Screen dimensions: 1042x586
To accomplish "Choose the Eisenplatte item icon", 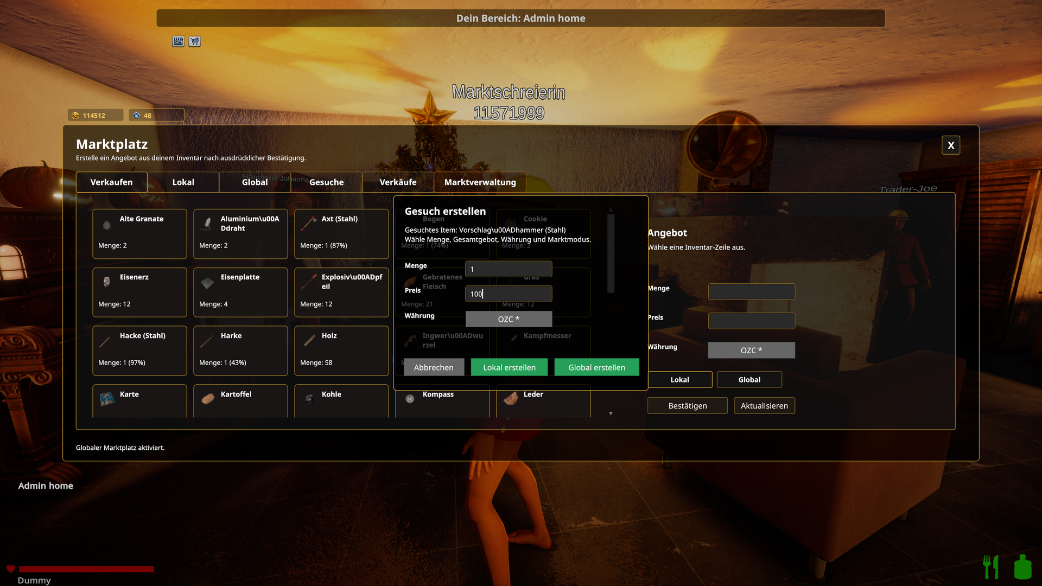I will (207, 282).
